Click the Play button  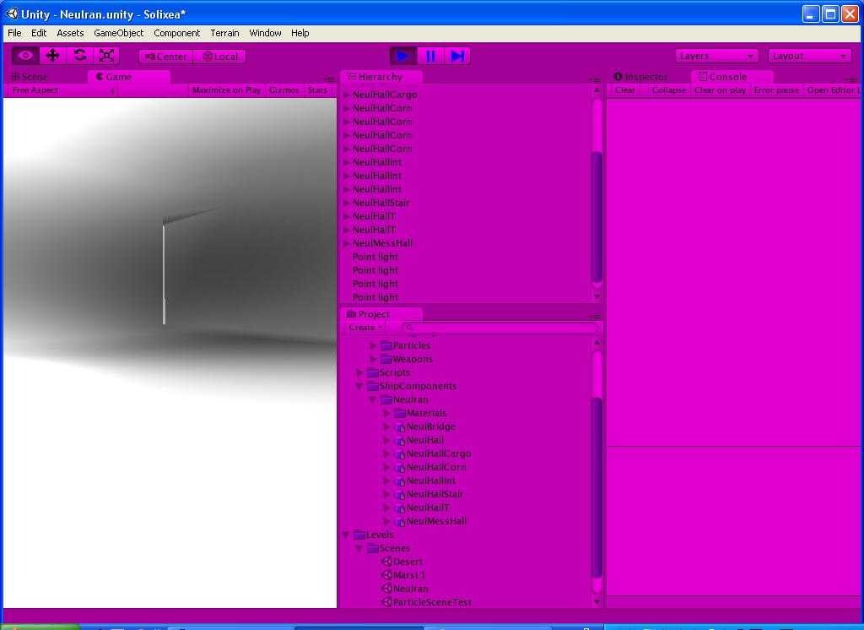[402, 56]
